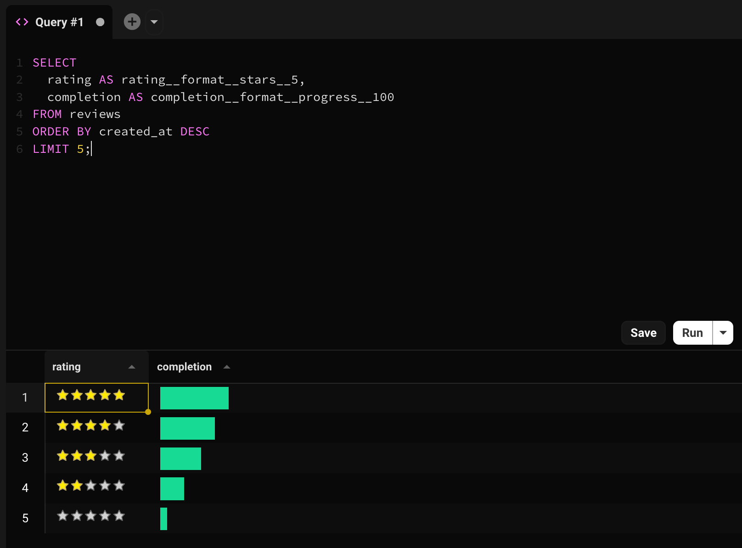The height and width of the screenshot is (548, 742).
Task: Open the dropdown next to the add query button
Action: point(154,22)
